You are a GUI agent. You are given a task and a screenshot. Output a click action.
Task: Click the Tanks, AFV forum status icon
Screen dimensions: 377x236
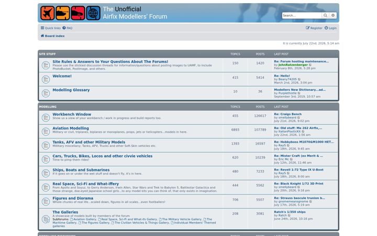pos(46,145)
